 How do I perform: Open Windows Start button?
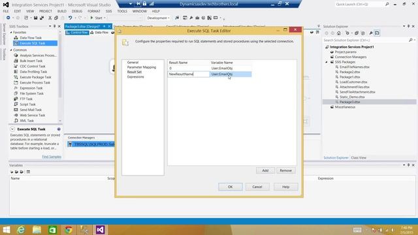(x=6, y=230)
